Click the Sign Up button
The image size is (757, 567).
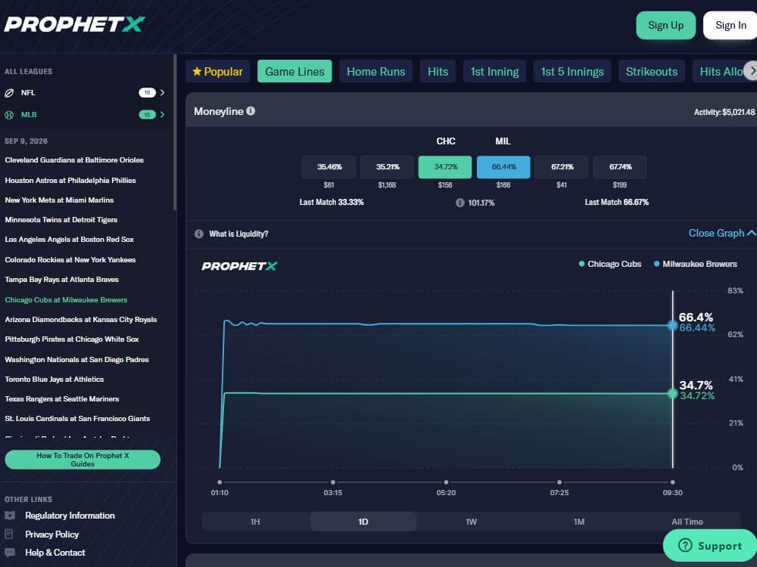665,26
